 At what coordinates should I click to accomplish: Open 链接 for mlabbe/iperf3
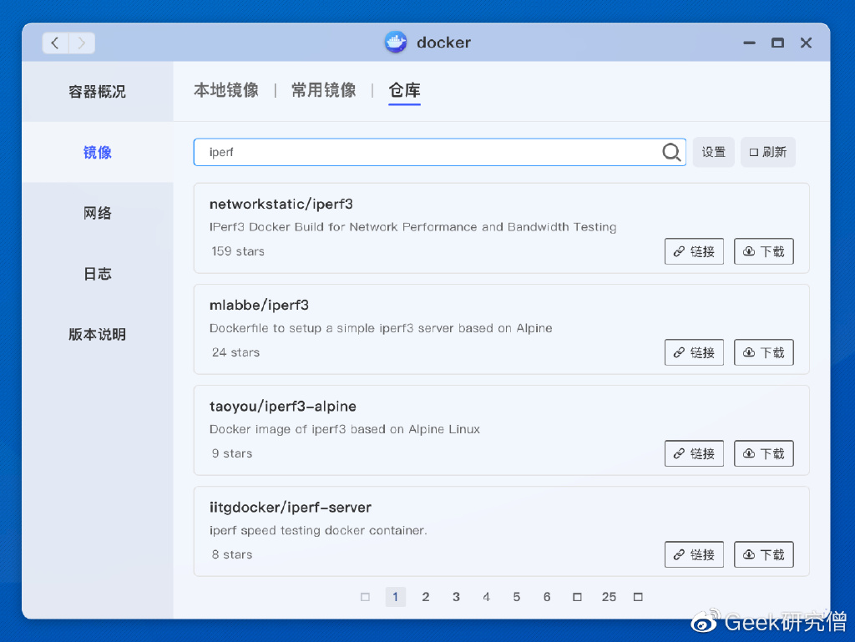click(x=694, y=352)
